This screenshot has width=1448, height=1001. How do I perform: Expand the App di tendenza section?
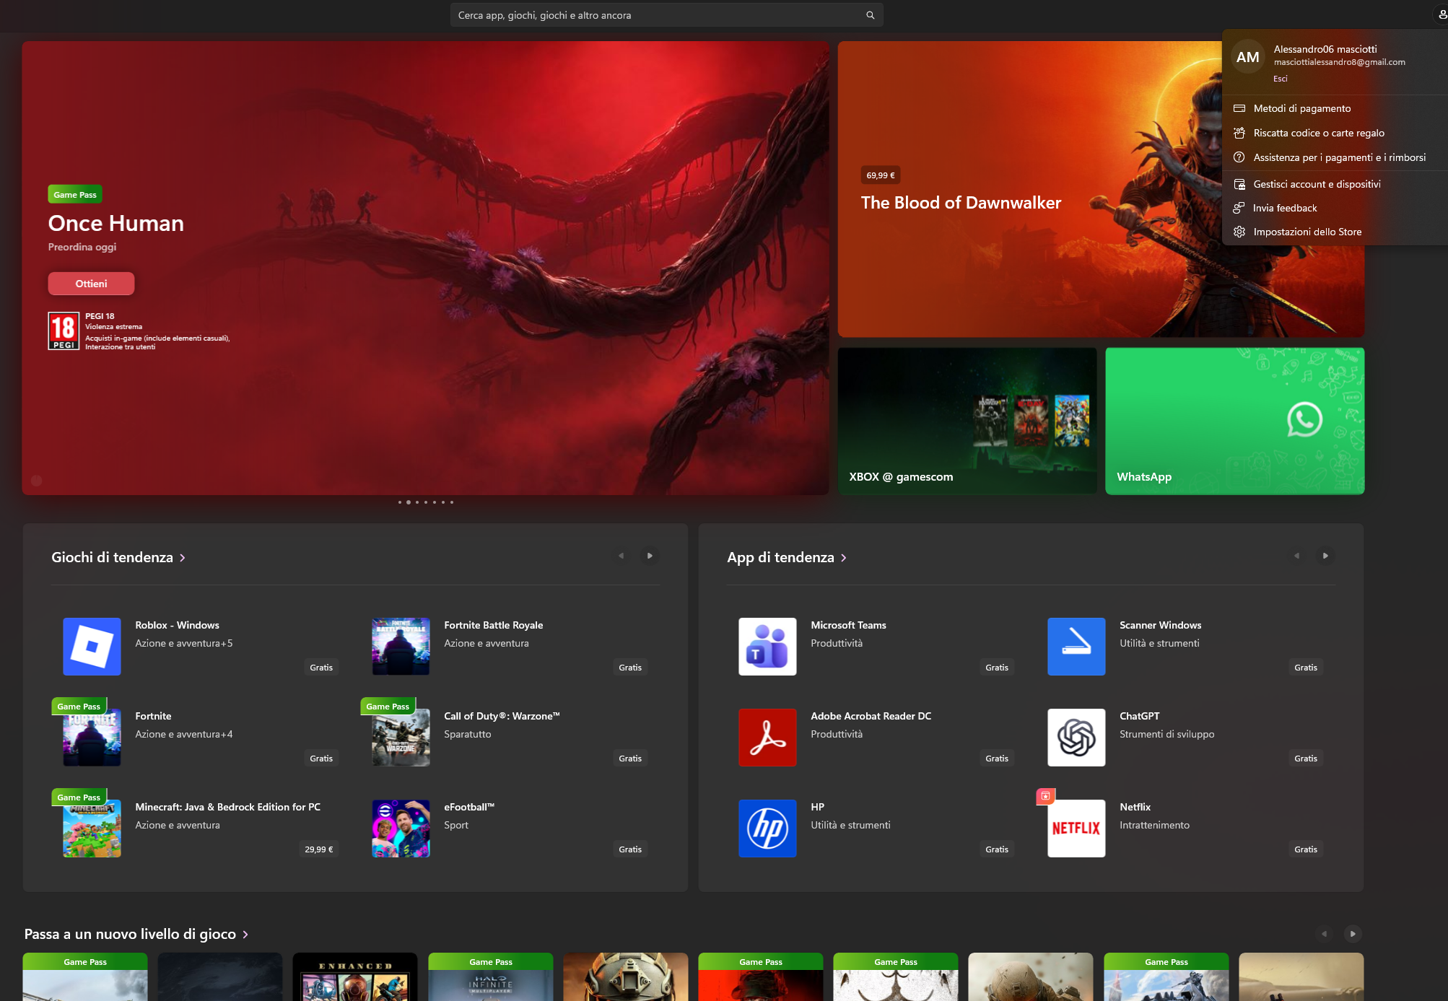coord(787,557)
